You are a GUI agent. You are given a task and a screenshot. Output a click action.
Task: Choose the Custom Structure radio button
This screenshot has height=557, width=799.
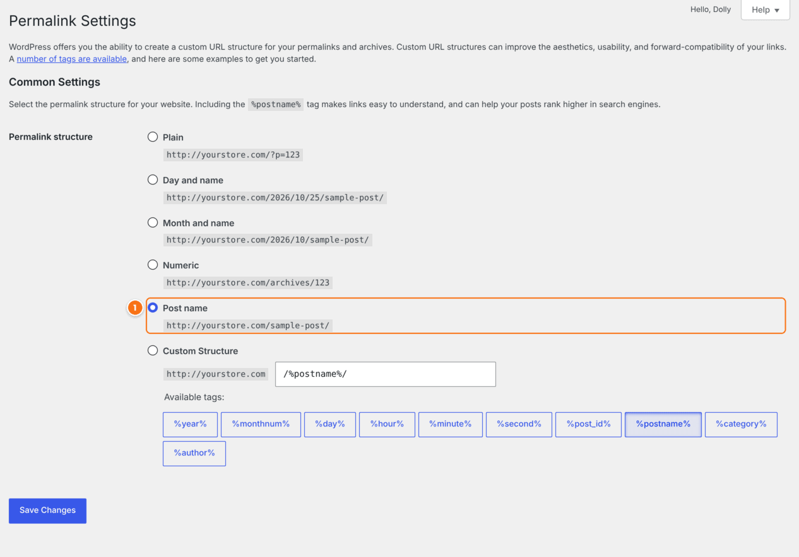pos(153,350)
